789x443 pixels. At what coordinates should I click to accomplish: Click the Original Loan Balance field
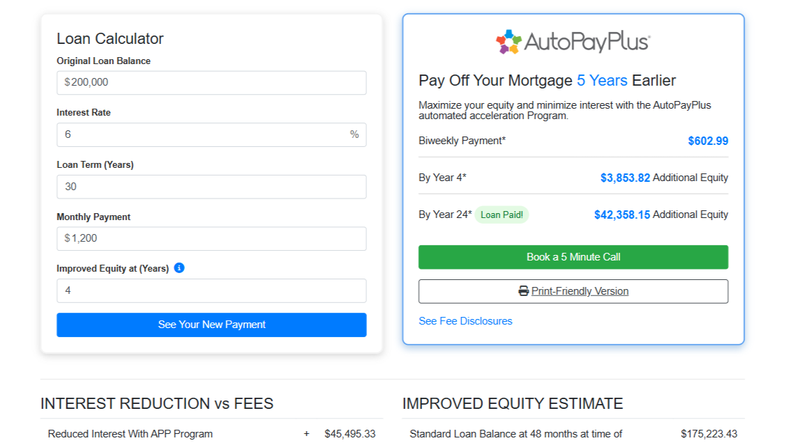click(211, 82)
